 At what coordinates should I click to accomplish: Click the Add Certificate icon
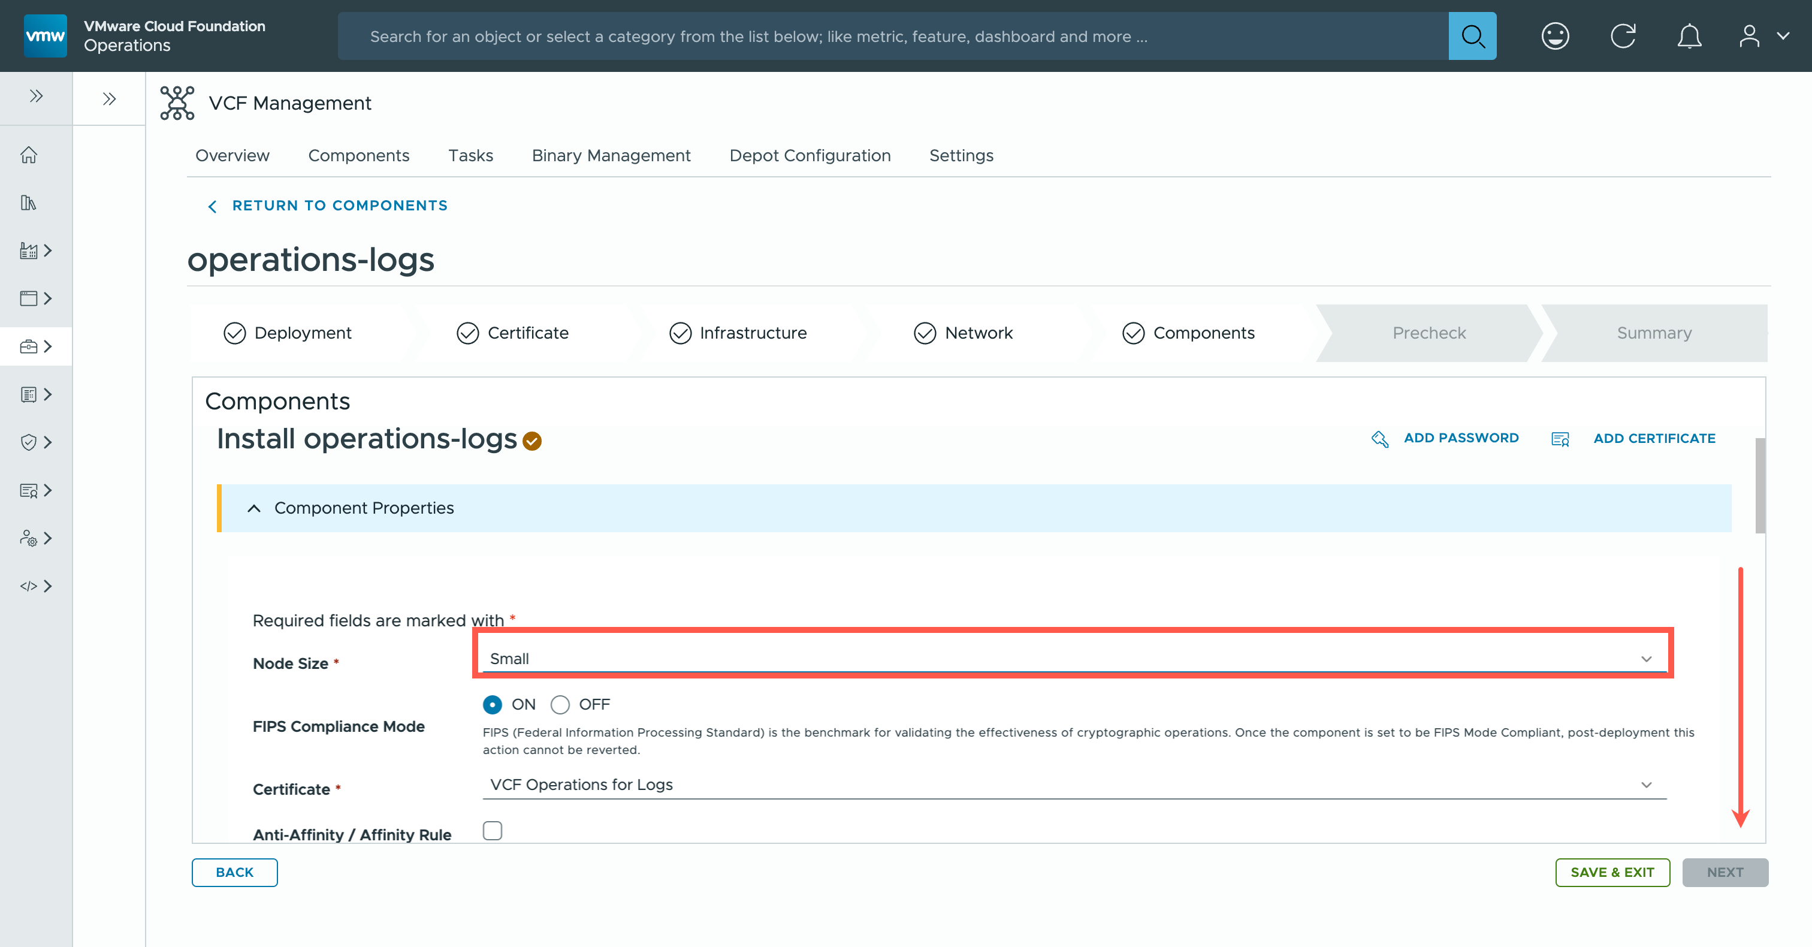tap(1560, 439)
